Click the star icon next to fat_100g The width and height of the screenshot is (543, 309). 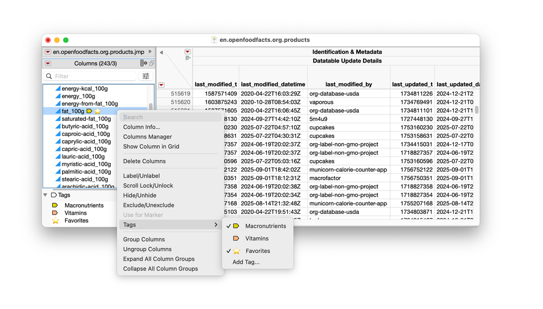coord(97,111)
